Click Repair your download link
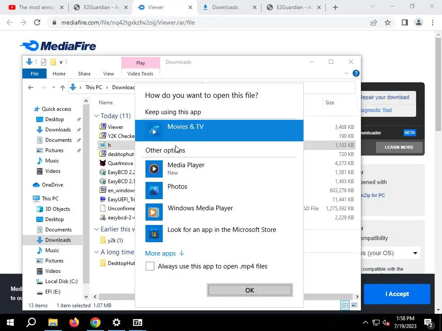This screenshot has width=442, height=331. (x=385, y=97)
